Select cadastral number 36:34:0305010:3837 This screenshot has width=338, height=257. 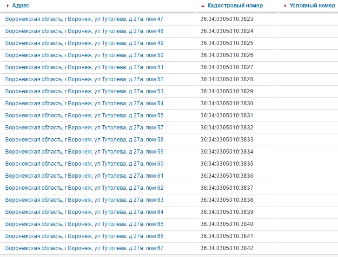pyautogui.click(x=227, y=187)
